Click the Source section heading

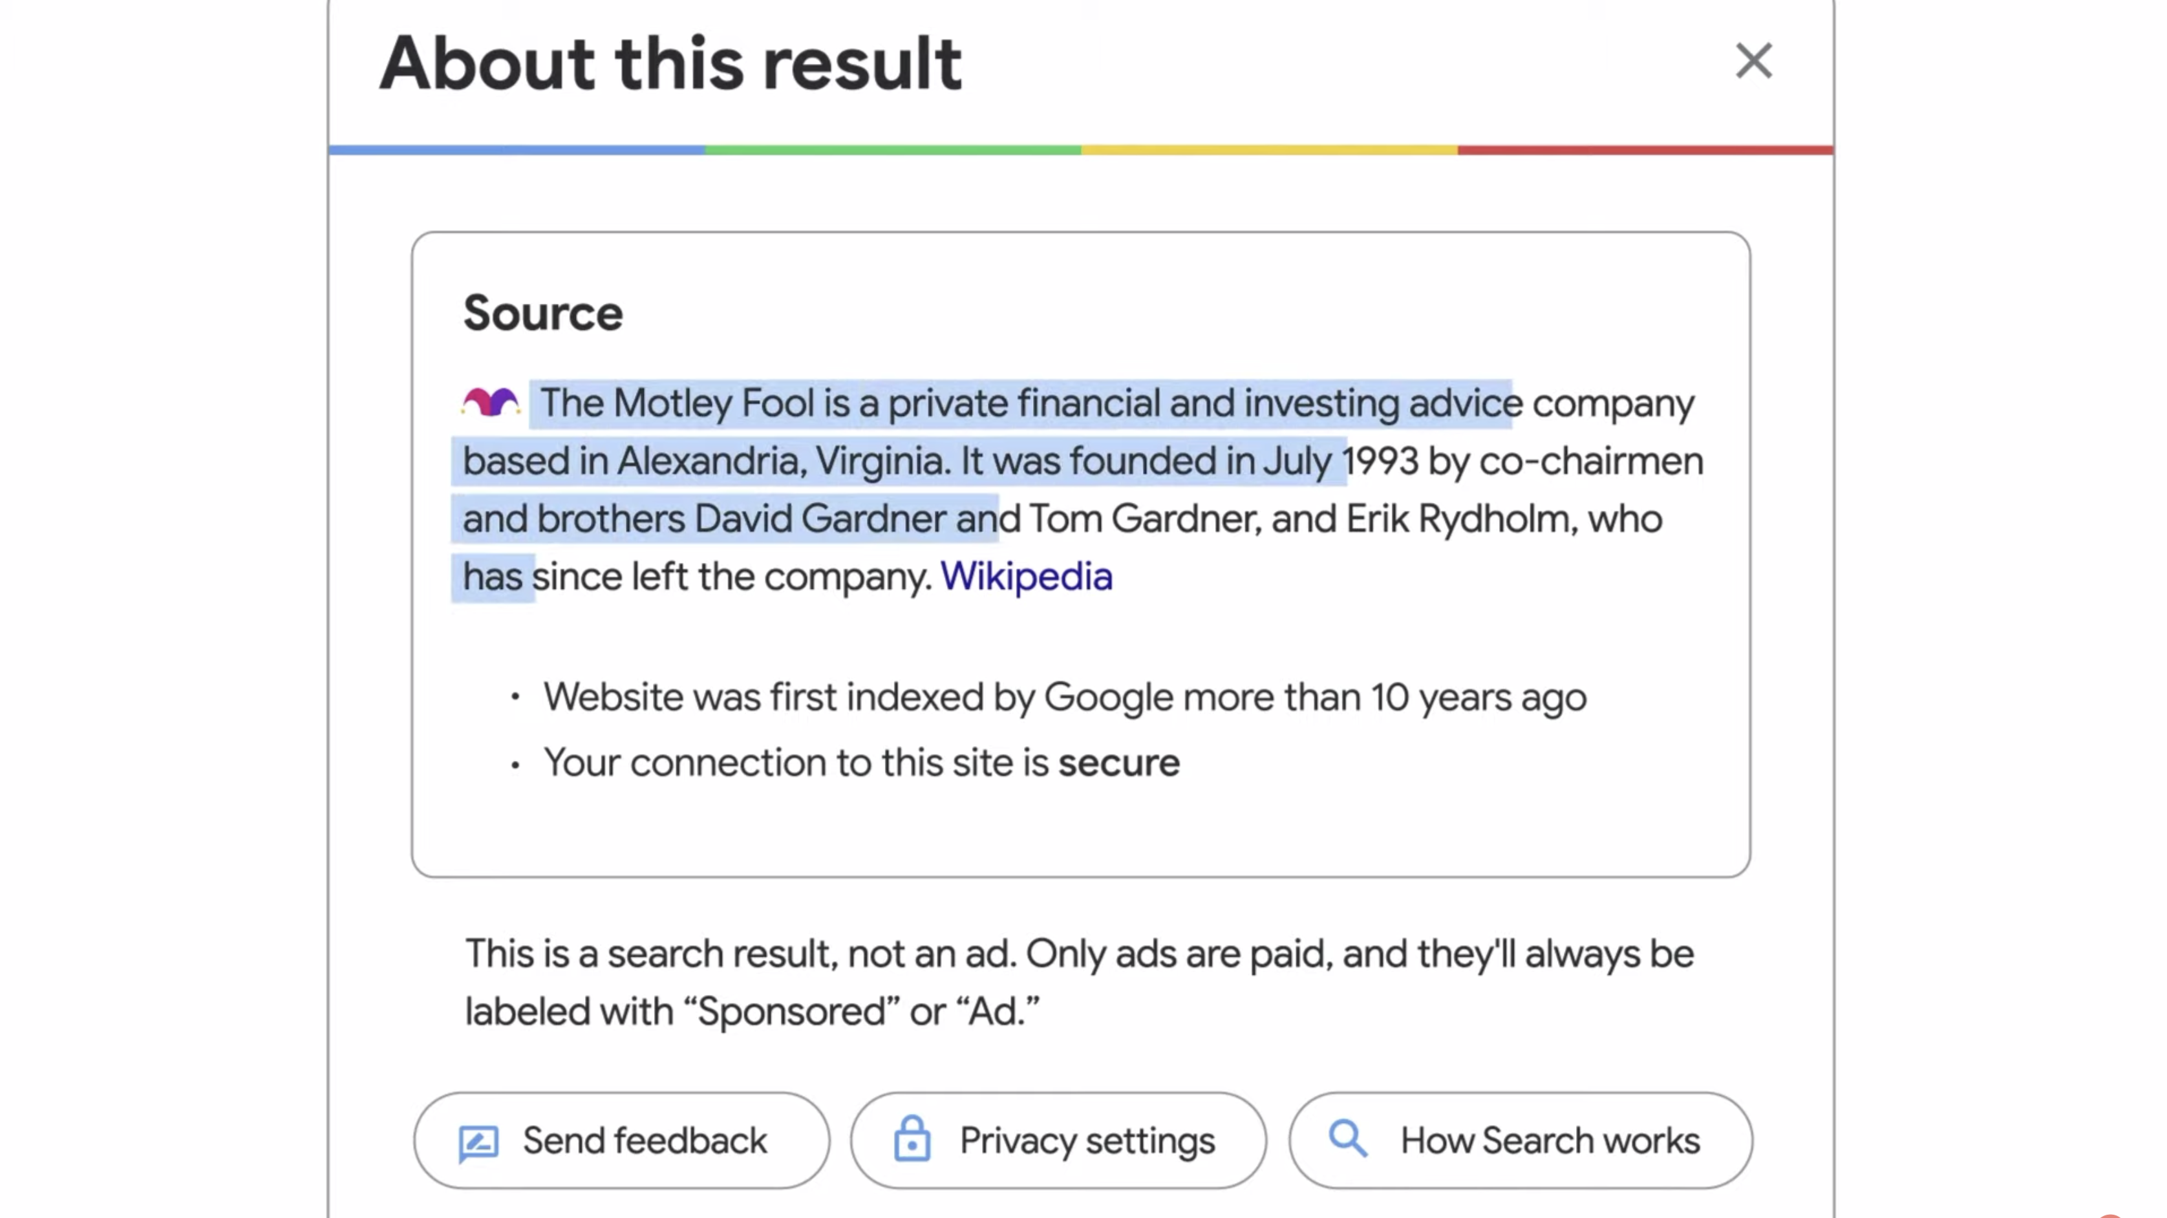pyautogui.click(x=542, y=313)
